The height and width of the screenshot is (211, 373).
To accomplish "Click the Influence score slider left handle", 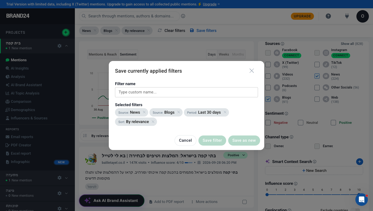I will (267, 195).
